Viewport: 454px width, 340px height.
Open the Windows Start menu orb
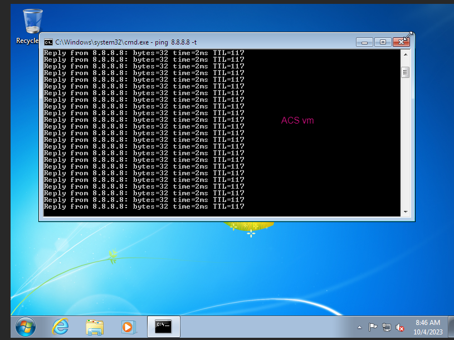[26, 327]
